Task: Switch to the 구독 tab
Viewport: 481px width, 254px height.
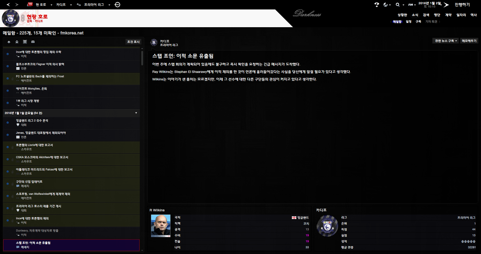Action: click(419, 22)
